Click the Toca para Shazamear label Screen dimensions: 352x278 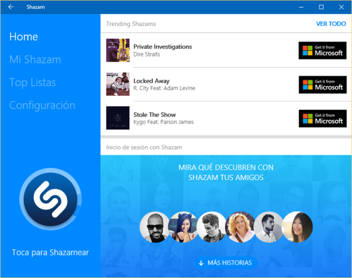click(x=51, y=252)
